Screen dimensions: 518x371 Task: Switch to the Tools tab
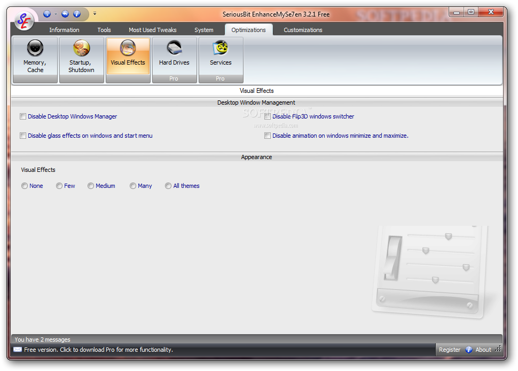tap(104, 30)
